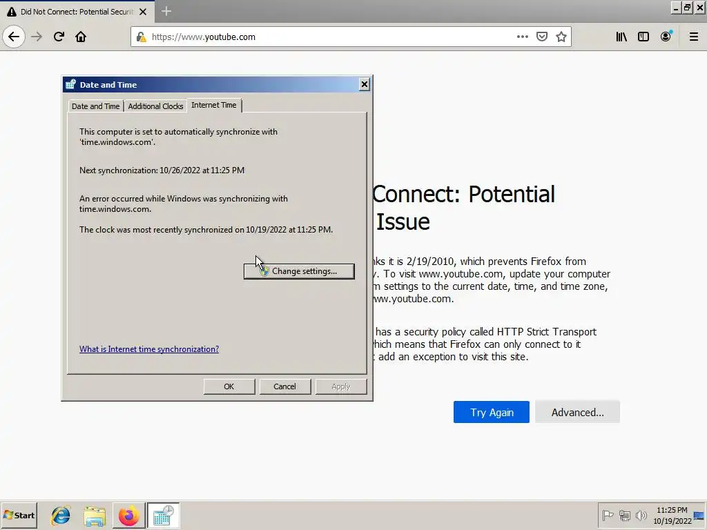Launch Internet Explorer from the taskbar
This screenshot has width=707, height=530.
[61, 516]
